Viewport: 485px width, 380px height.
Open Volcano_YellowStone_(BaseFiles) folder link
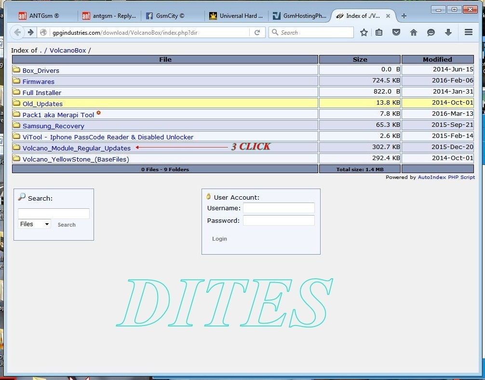(x=76, y=159)
